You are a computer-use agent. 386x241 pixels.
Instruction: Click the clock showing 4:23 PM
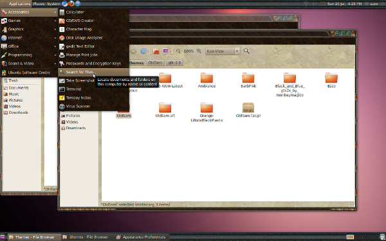click(x=344, y=4)
